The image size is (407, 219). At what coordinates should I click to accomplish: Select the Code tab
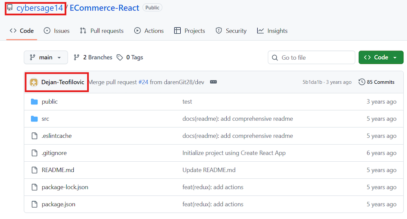click(x=22, y=31)
